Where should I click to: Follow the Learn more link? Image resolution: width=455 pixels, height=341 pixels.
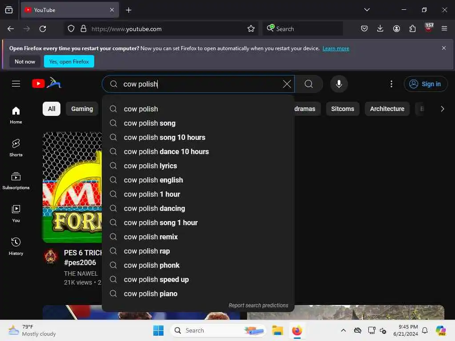click(336, 48)
